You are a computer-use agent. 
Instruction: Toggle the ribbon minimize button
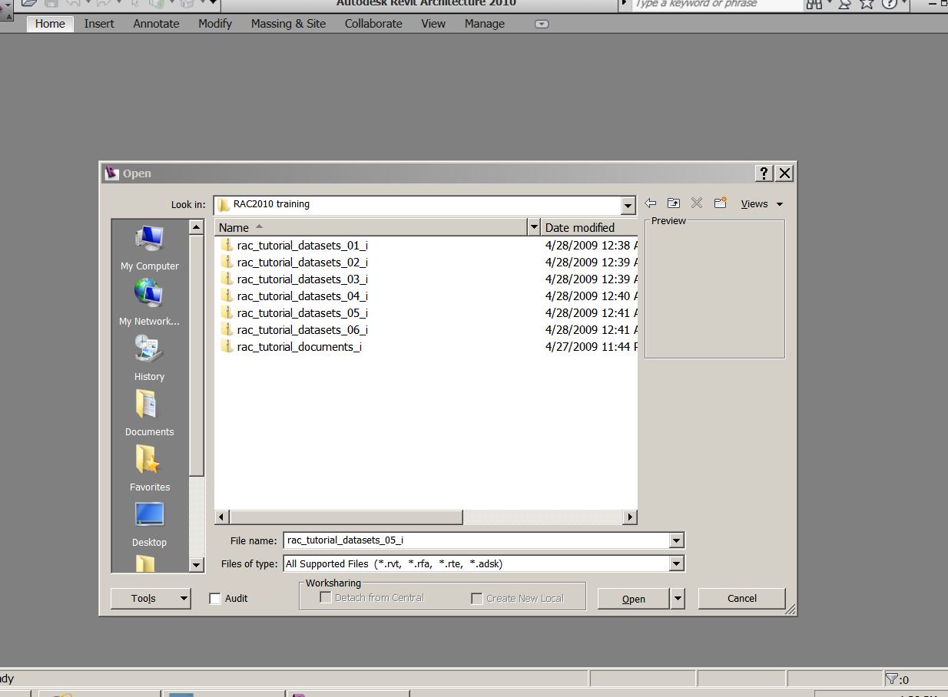pos(542,24)
